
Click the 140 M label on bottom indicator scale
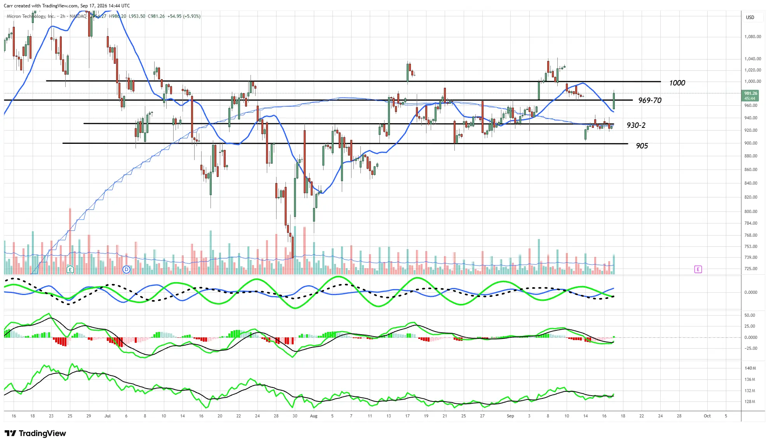pos(750,368)
